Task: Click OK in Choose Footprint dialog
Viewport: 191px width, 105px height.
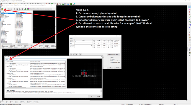Action: 91,96
